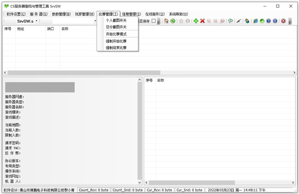
Task: Click the third greyed-out toolbar icon
Action: pyautogui.click(x=222, y=21)
